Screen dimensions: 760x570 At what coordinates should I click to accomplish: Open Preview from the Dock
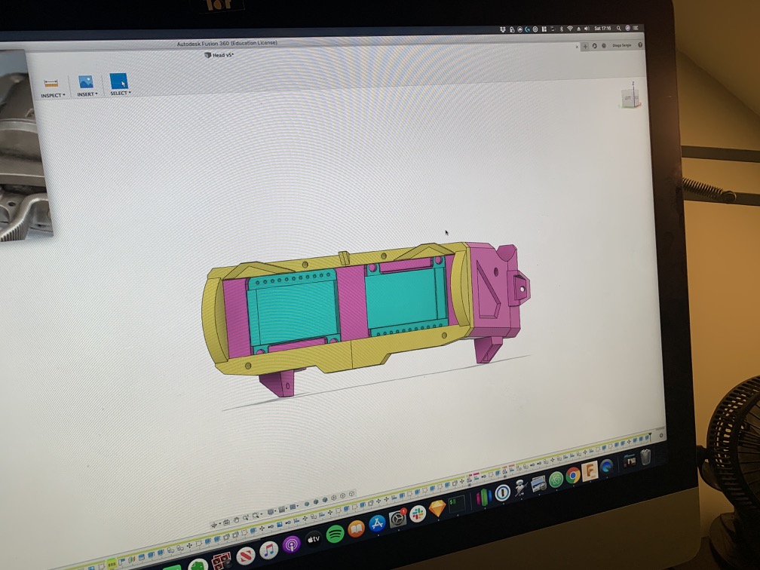click(538, 484)
